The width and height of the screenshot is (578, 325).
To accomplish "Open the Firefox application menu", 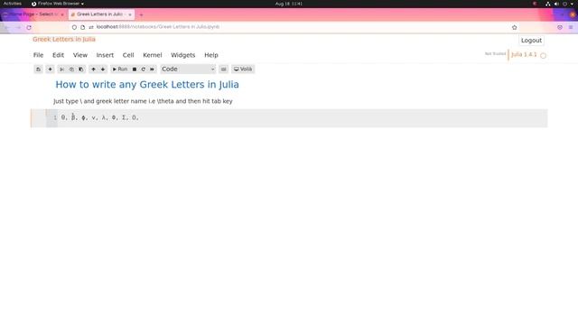I will (x=571, y=27).
